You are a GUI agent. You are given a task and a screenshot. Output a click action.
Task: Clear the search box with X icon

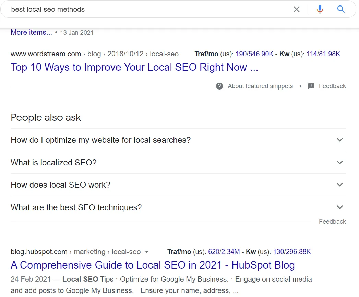(x=297, y=9)
